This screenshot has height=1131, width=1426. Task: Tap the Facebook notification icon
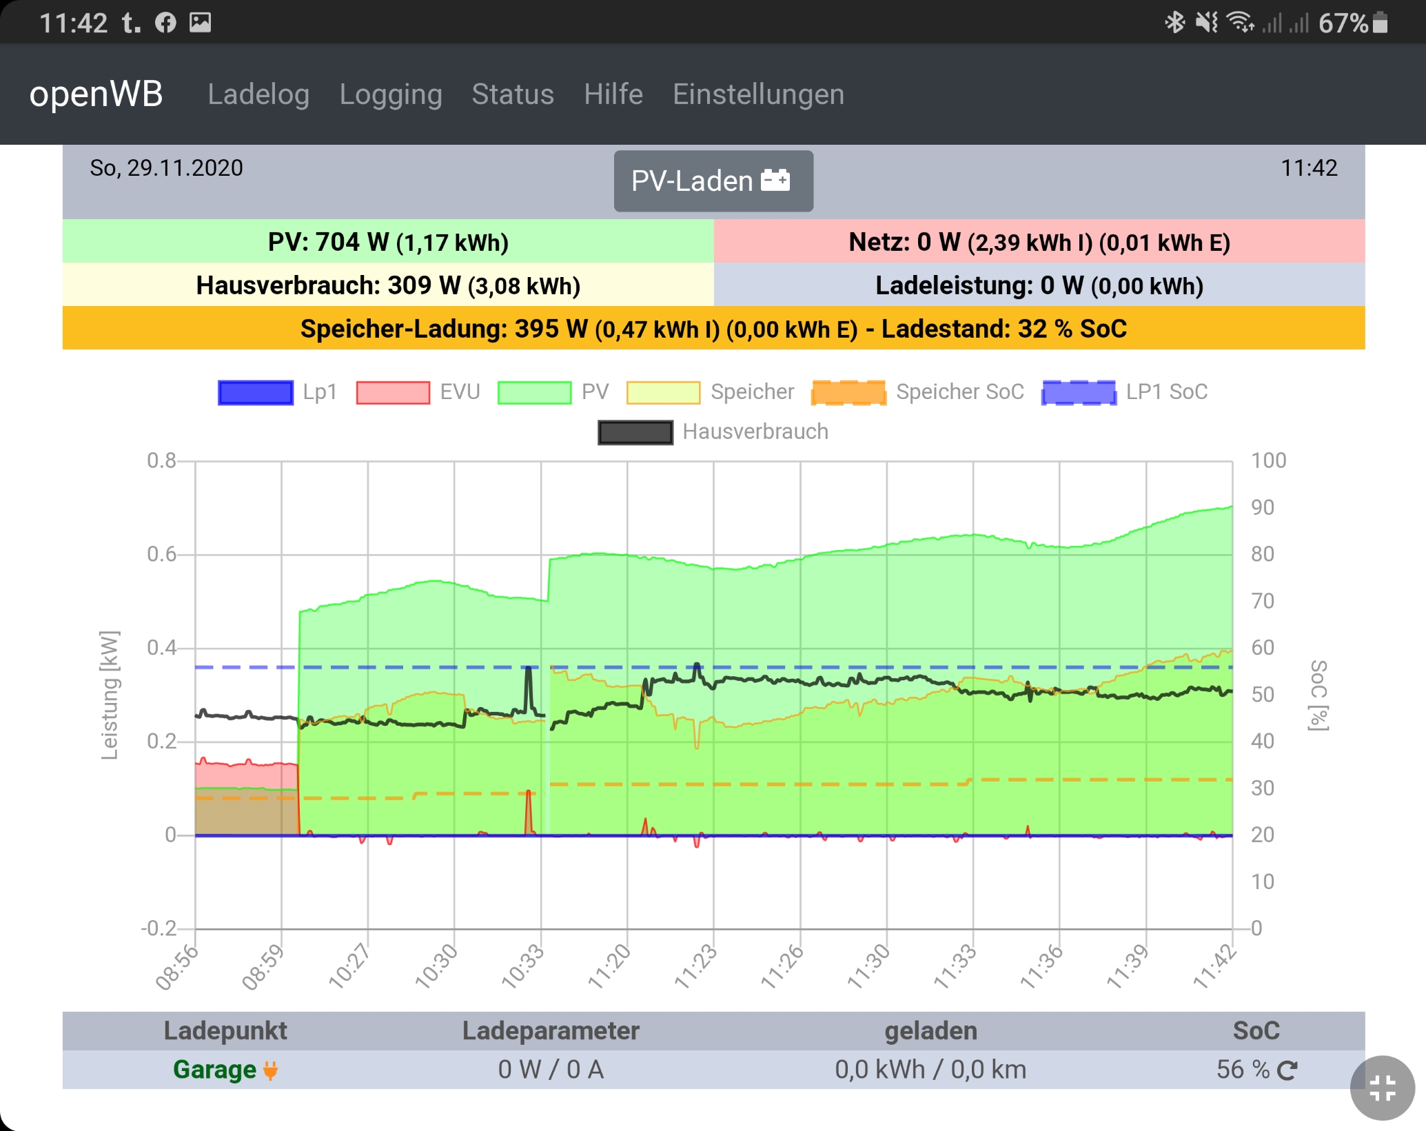(165, 23)
